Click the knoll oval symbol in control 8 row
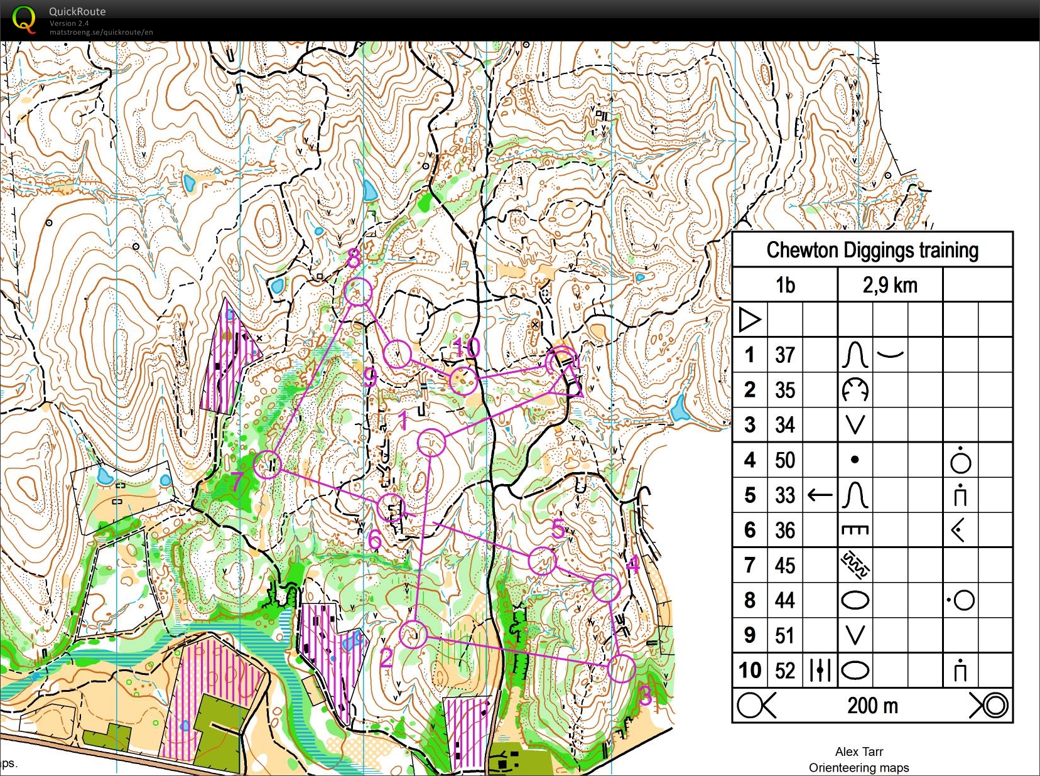 (856, 600)
